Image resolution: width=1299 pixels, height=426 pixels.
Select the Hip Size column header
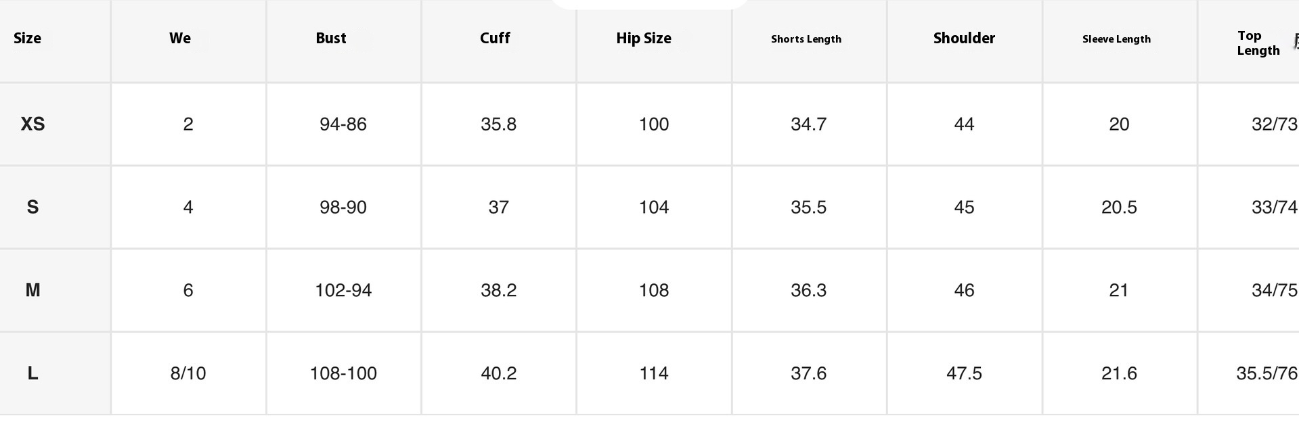tap(644, 39)
